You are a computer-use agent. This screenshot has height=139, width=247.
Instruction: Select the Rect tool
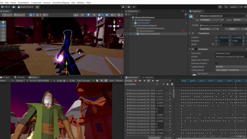coord(3,36)
